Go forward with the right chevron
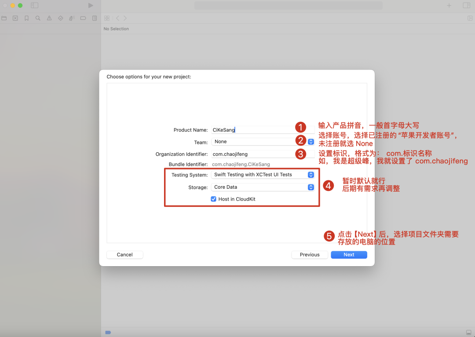 click(x=125, y=18)
